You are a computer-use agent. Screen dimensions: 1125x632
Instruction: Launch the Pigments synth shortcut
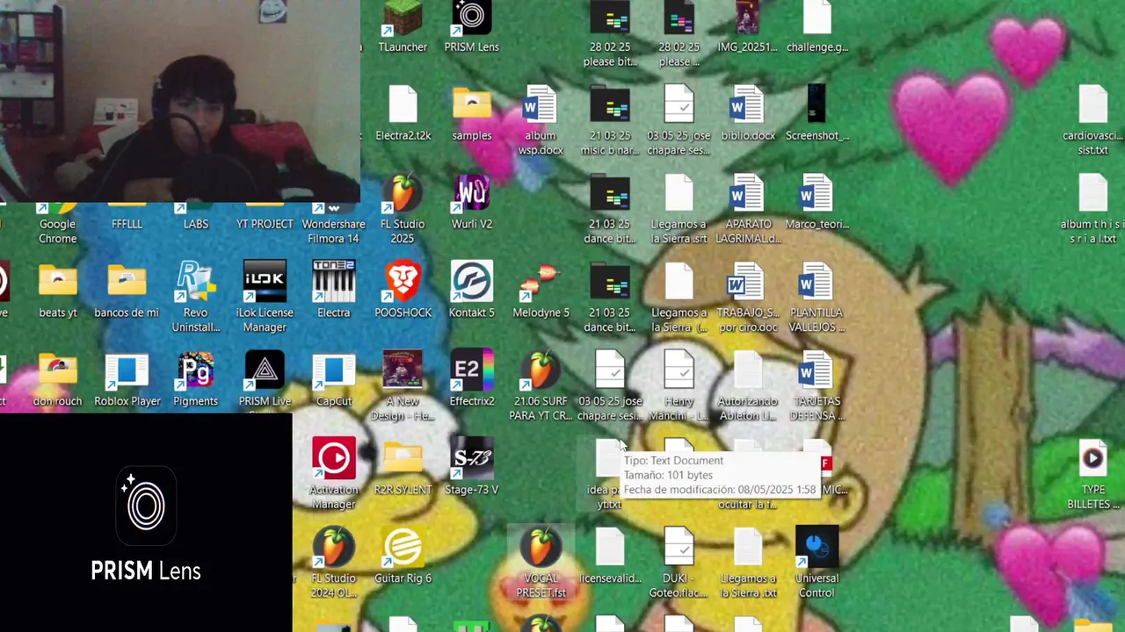pyautogui.click(x=196, y=379)
